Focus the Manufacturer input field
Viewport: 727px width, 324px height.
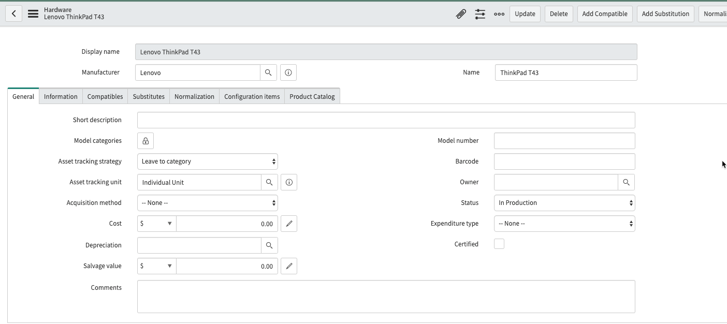(198, 72)
